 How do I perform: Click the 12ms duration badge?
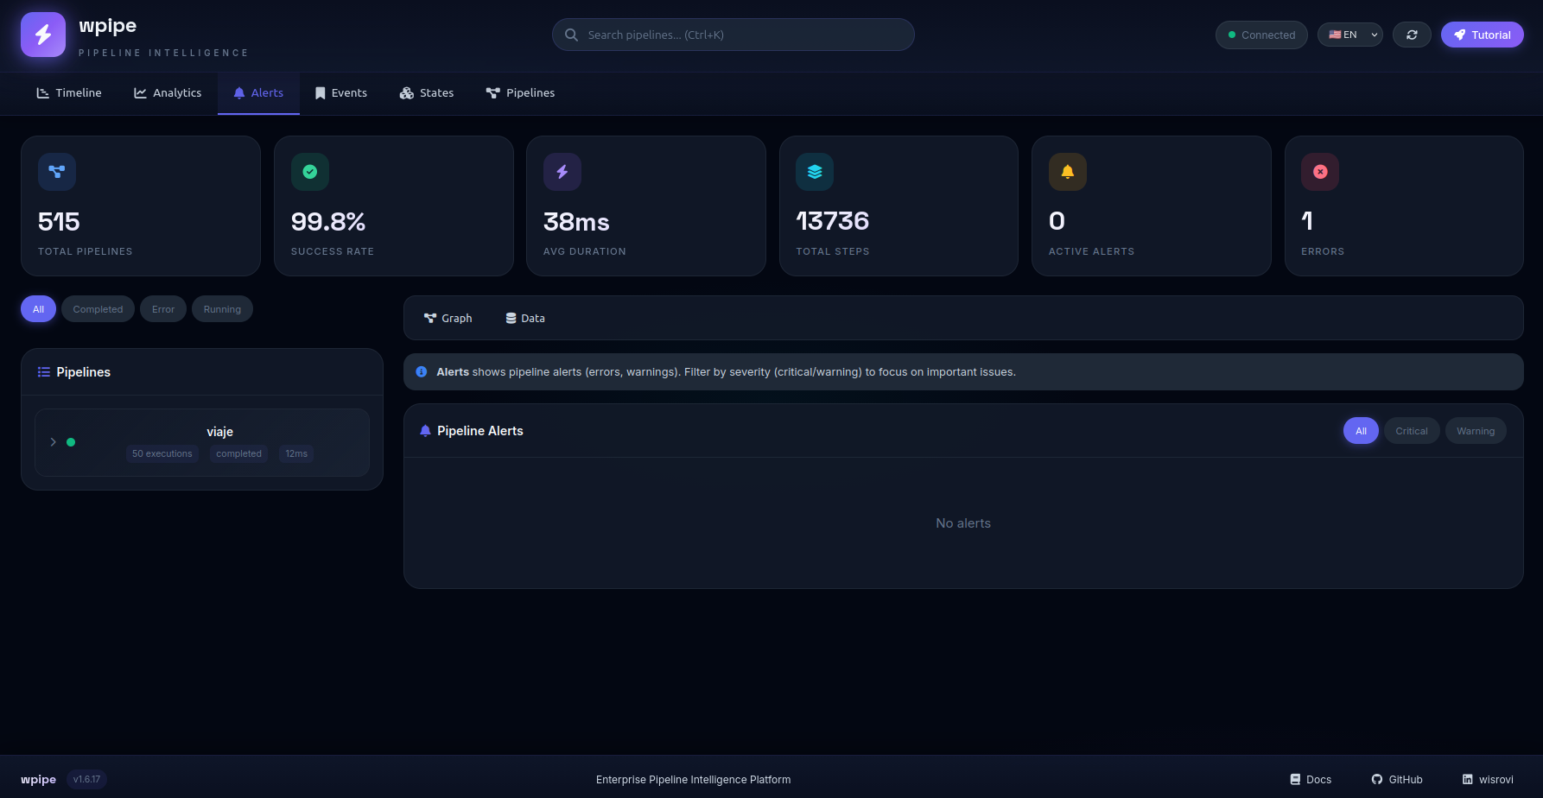click(x=296, y=453)
